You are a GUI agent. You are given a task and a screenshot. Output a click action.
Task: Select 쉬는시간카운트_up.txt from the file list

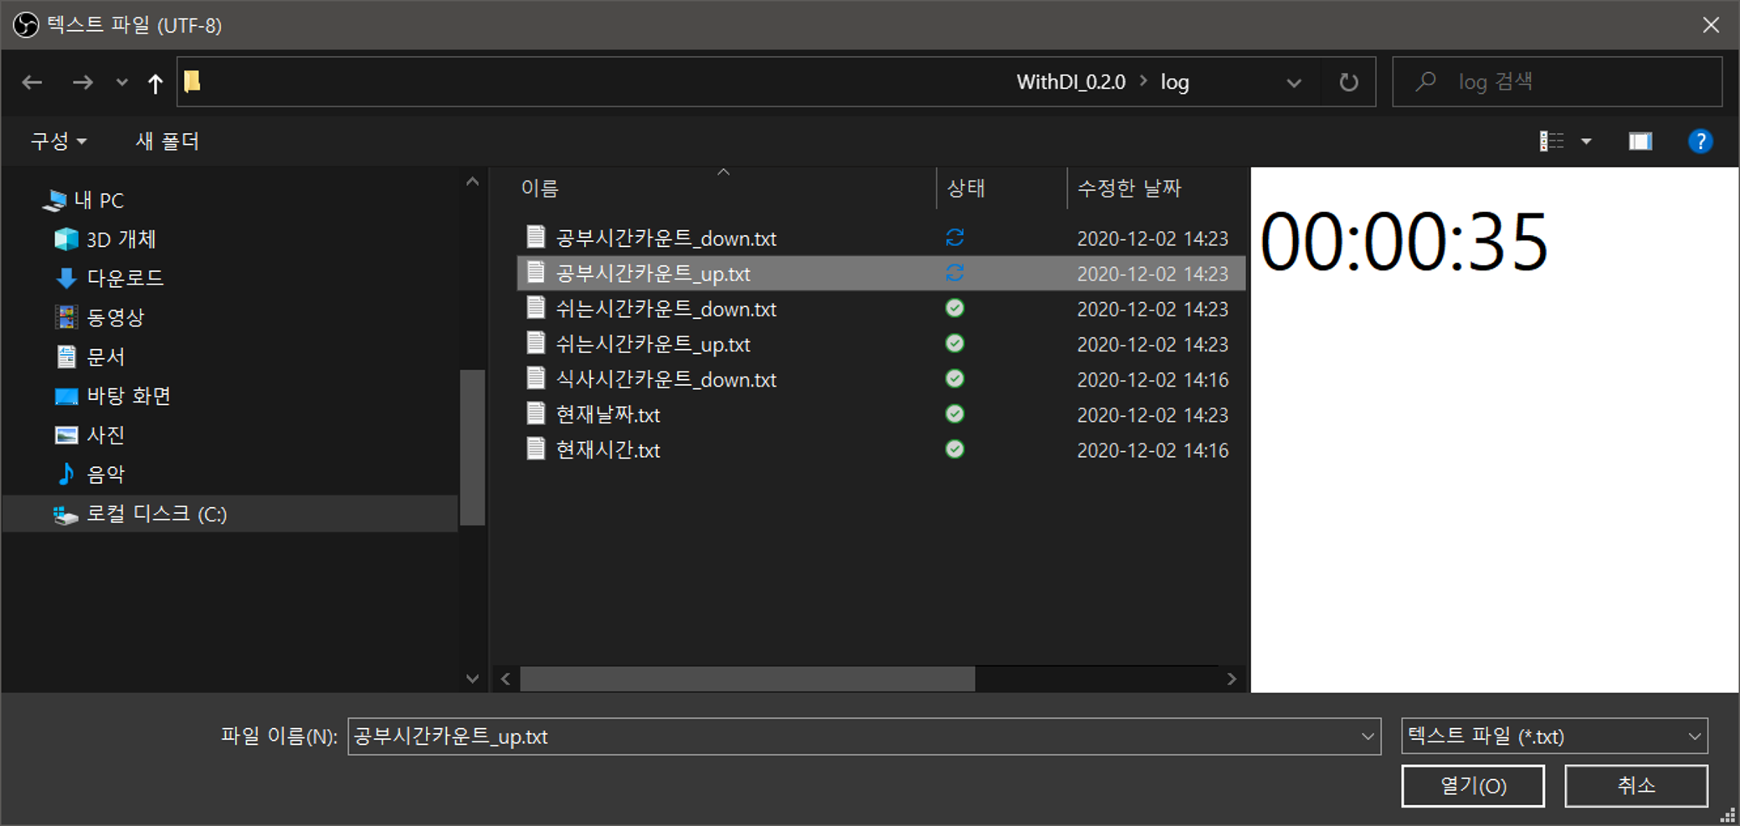point(653,343)
